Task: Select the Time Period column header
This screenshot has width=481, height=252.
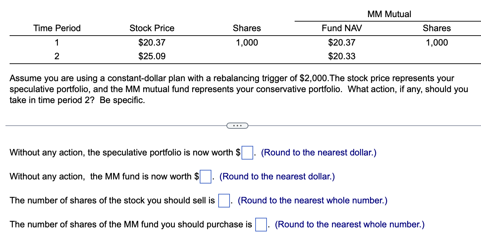Action: click(57, 28)
